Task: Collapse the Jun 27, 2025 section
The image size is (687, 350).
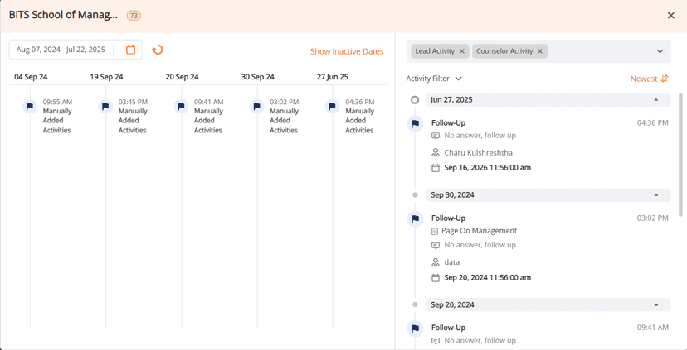Action: (x=656, y=99)
